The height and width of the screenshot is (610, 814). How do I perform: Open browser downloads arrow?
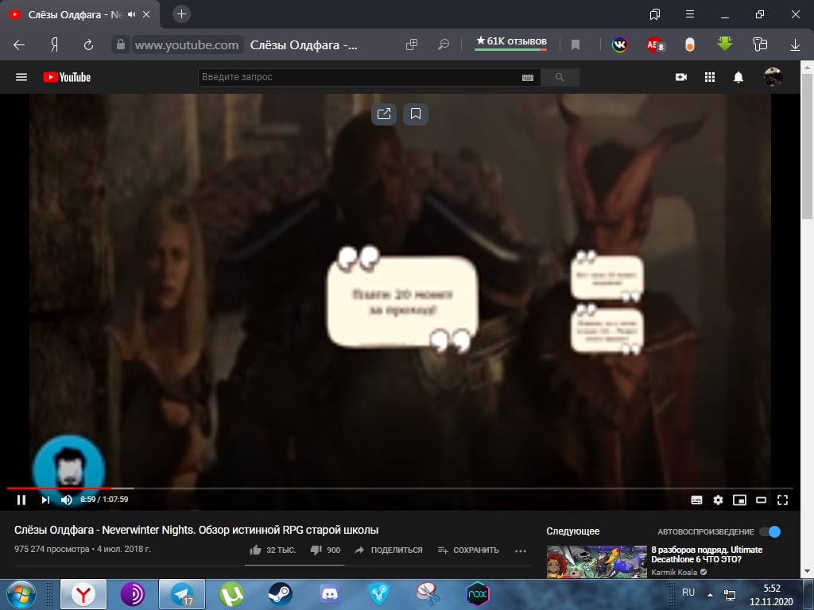[795, 45]
